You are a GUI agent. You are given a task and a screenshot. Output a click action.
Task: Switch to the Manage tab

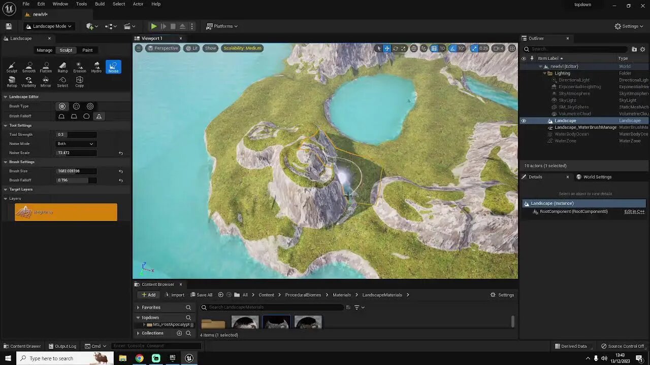44,50
